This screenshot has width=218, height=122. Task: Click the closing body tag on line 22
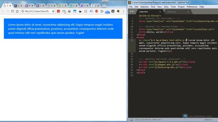pyautogui.click(x=141, y=70)
